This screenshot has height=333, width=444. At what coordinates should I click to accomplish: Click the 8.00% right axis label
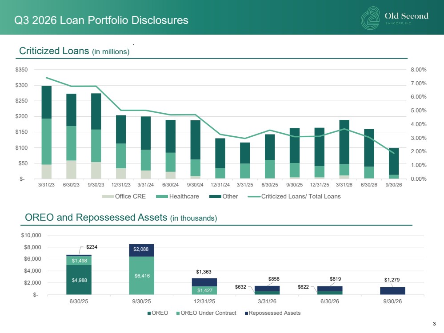pyautogui.click(x=419, y=70)
